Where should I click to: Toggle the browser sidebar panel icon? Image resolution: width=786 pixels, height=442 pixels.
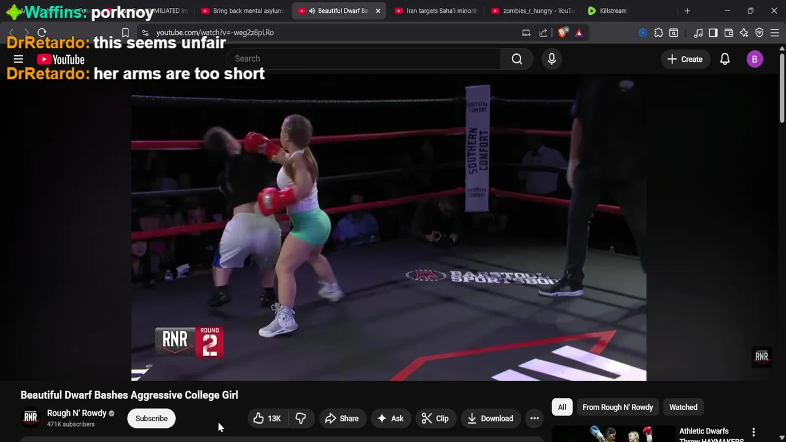click(x=713, y=33)
